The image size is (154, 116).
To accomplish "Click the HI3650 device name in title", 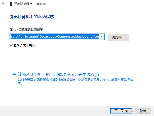I will (x=41, y=4).
